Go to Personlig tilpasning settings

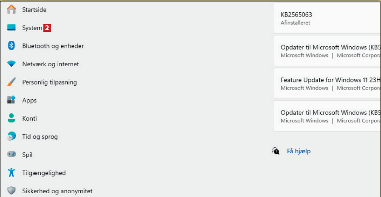point(49,82)
